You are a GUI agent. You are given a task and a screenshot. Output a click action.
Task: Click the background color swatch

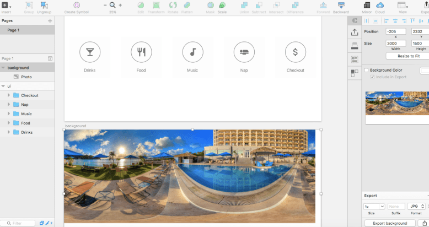click(x=425, y=71)
